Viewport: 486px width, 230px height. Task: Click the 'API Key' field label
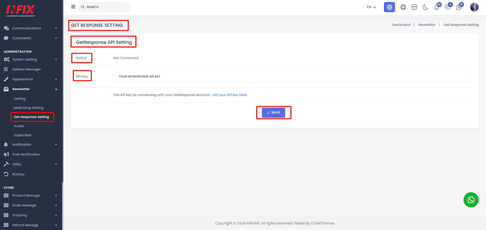point(82,77)
